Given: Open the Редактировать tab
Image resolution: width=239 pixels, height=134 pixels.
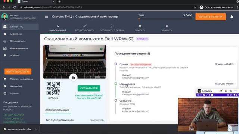Looking at the screenshot, I should [x=84, y=28].
